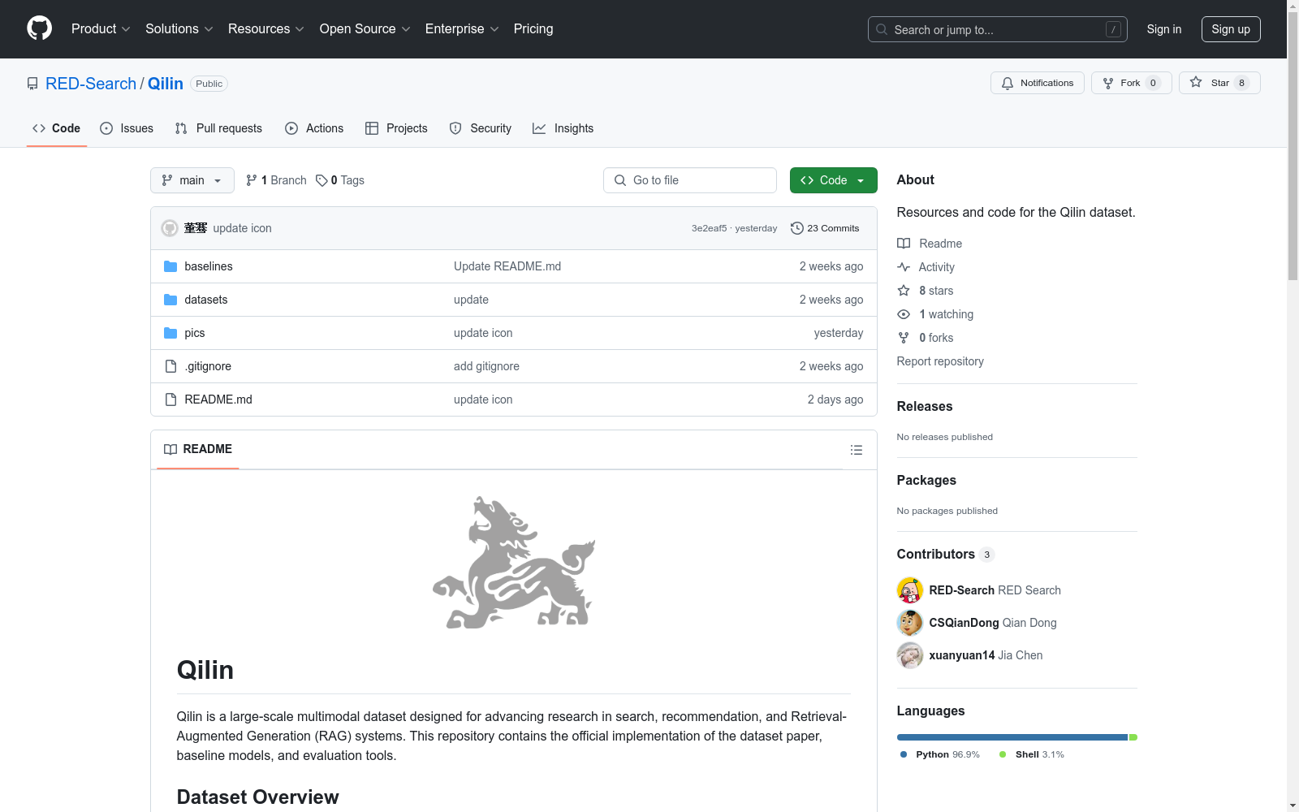Click the .gitignore file icon
The width and height of the screenshot is (1299, 812).
170,366
